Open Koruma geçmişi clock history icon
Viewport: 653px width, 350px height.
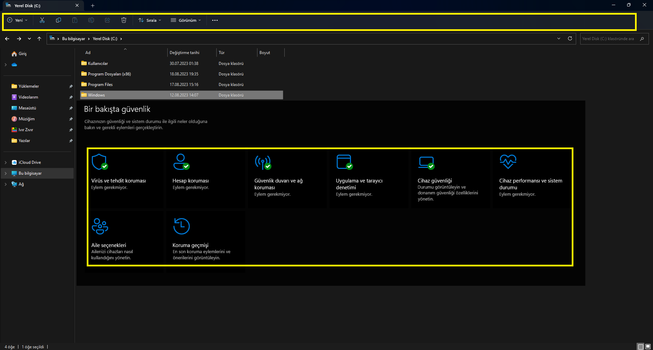click(x=181, y=226)
